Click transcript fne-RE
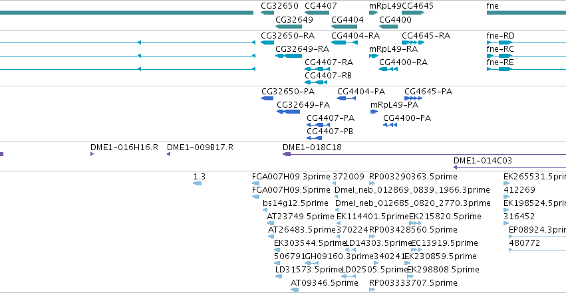 point(526,69)
